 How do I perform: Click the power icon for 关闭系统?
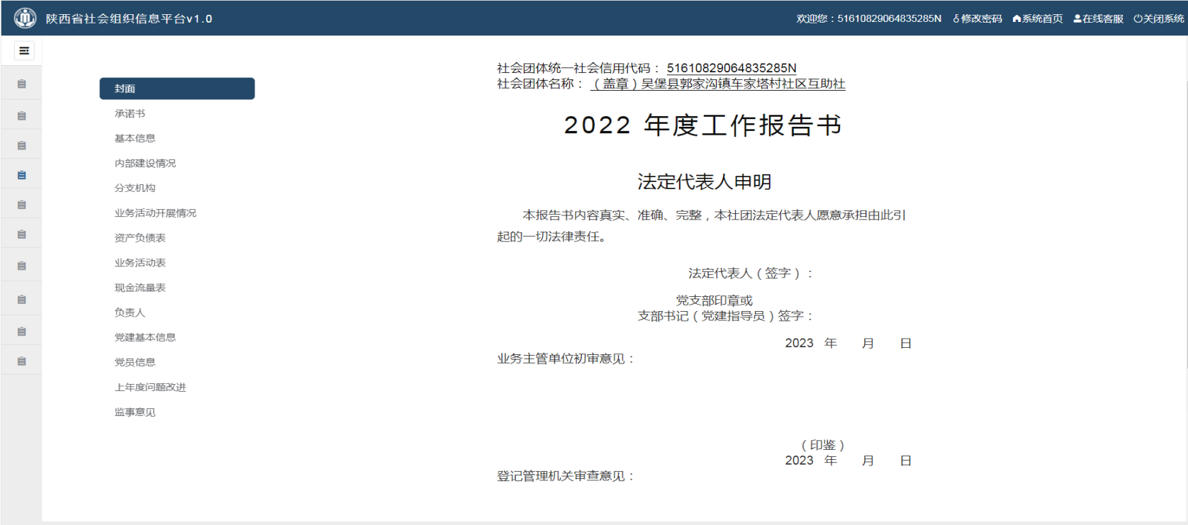tap(1138, 19)
